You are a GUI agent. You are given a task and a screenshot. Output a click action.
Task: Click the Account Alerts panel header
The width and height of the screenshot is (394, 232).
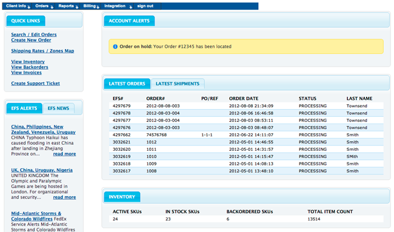(x=129, y=21)
